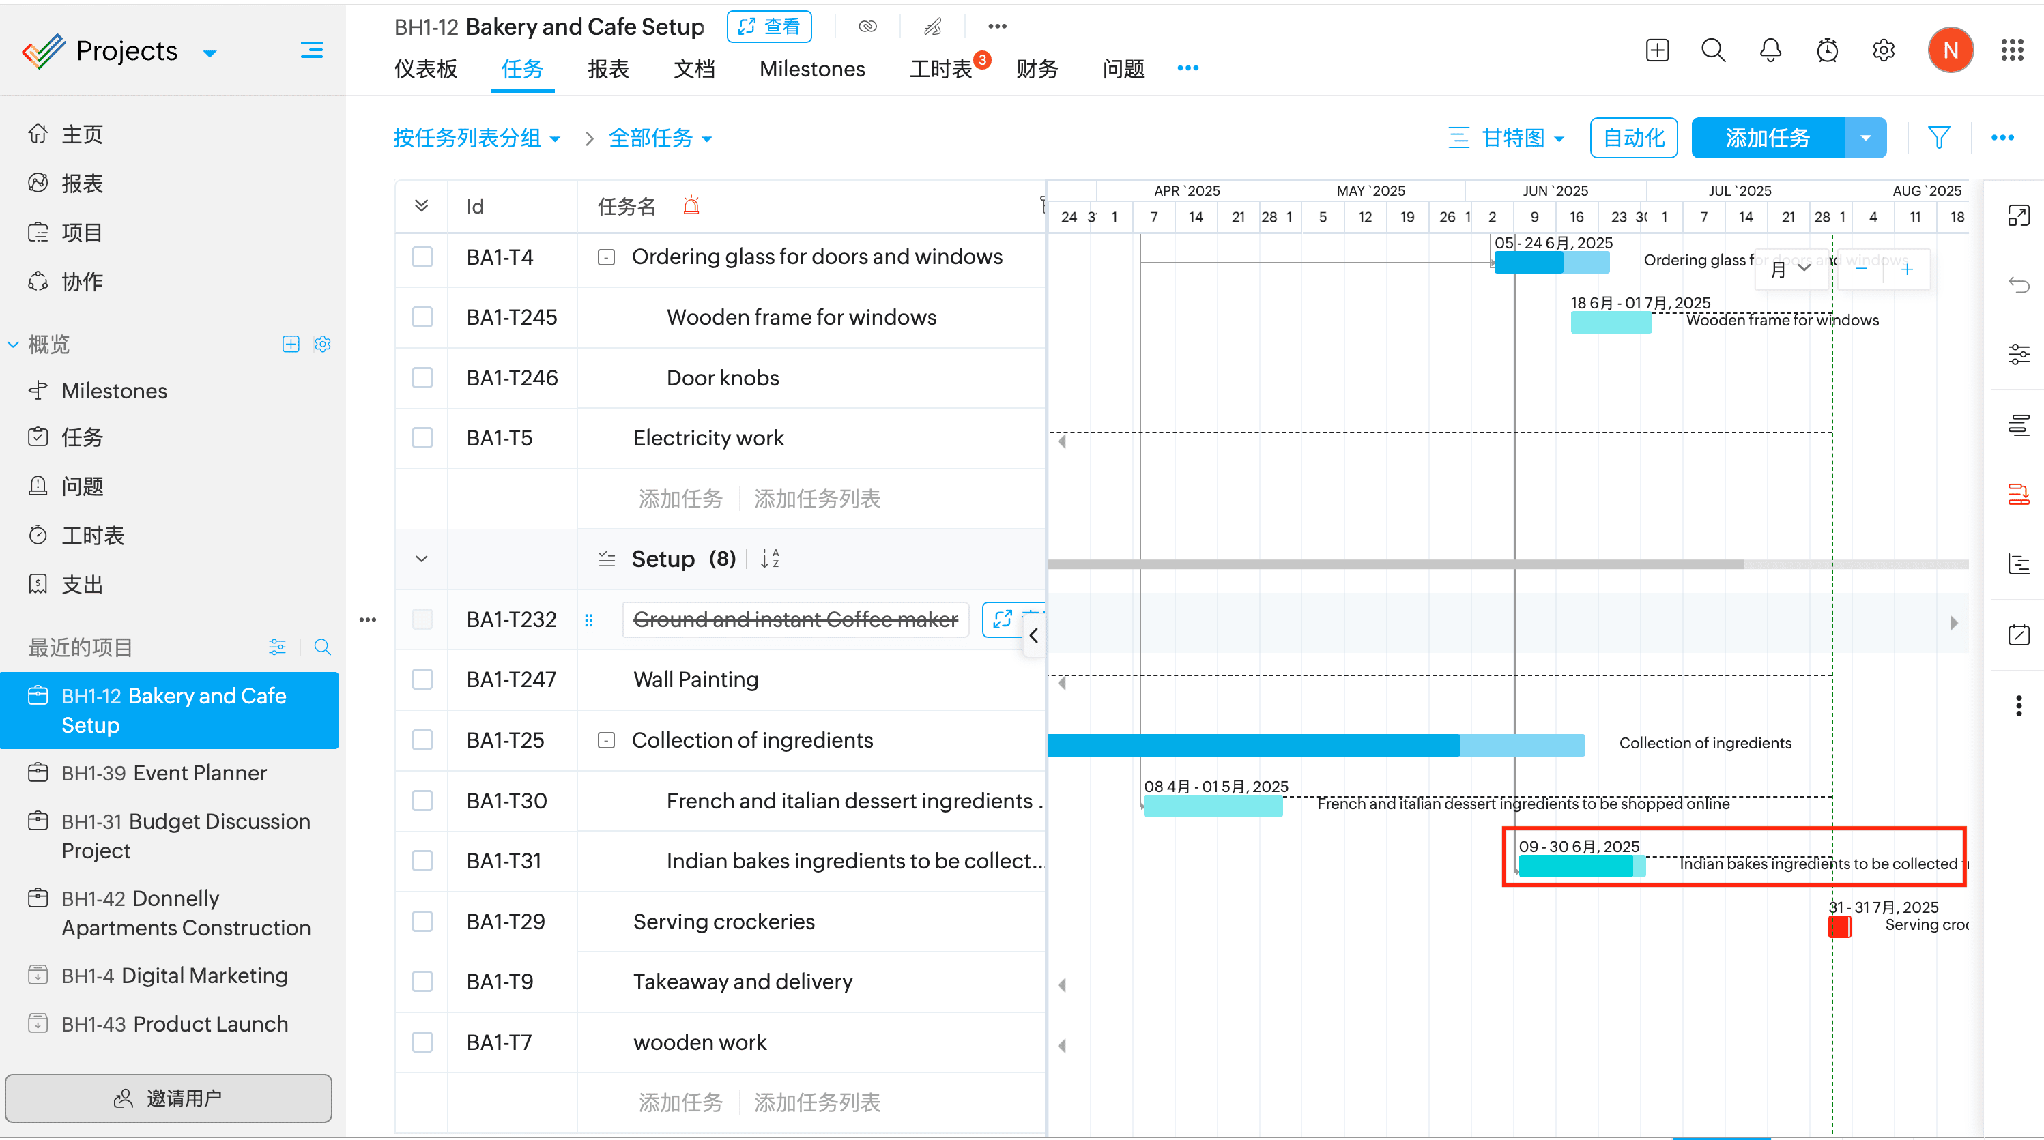Screen dimensions: 2044x1140
Task: Select the Serving crockeries row checkbox
Action: [422, 922]
